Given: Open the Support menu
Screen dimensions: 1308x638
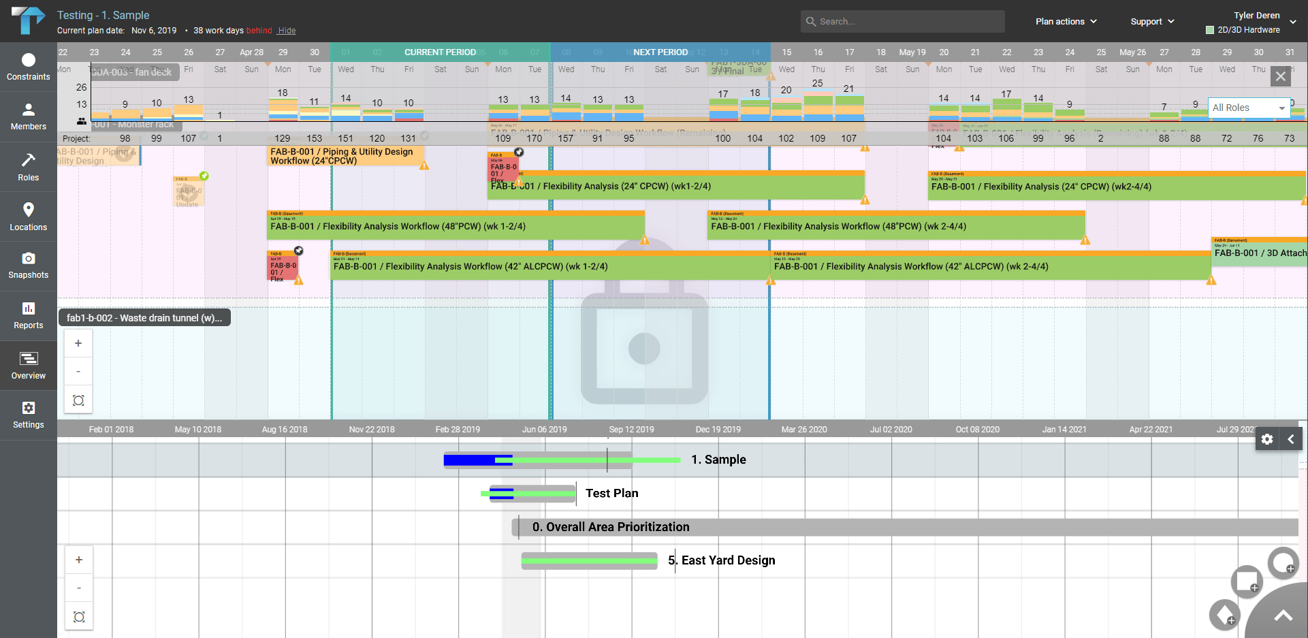Looking at the screenshot, I should [1152, 22].
